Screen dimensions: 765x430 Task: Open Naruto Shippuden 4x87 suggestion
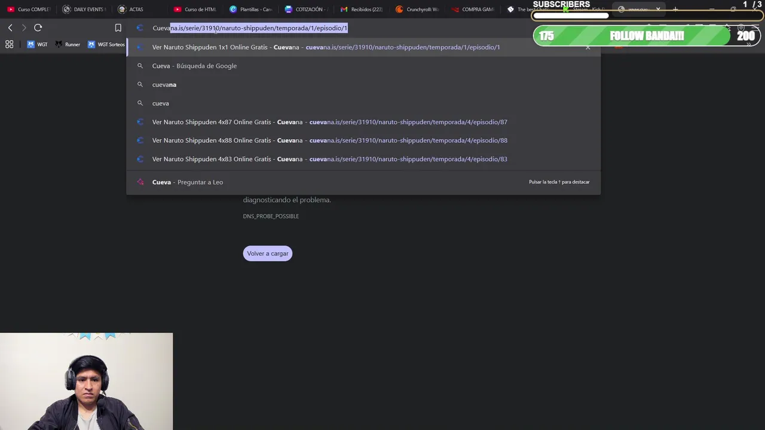[363, 122]
